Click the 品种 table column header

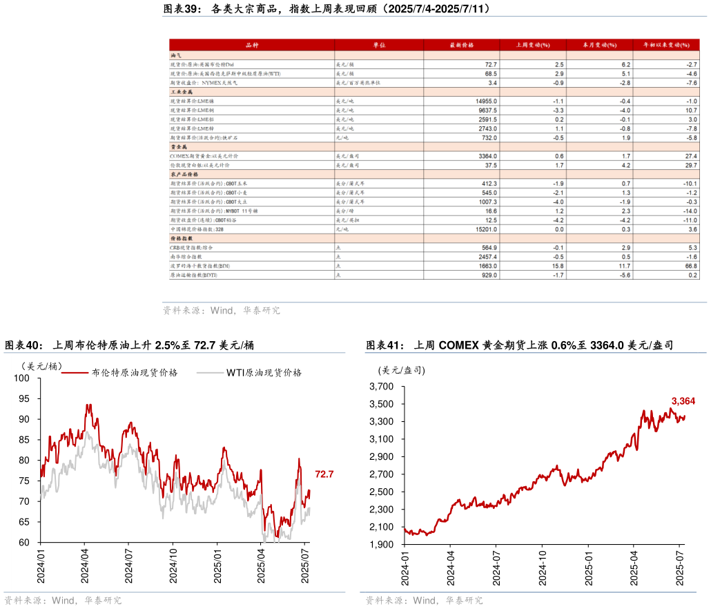(251, 44)
